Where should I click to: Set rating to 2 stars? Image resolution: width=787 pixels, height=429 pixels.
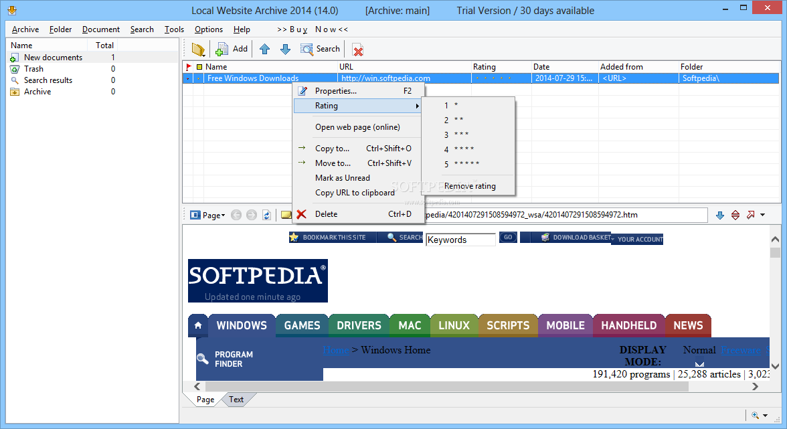point(468,120)
